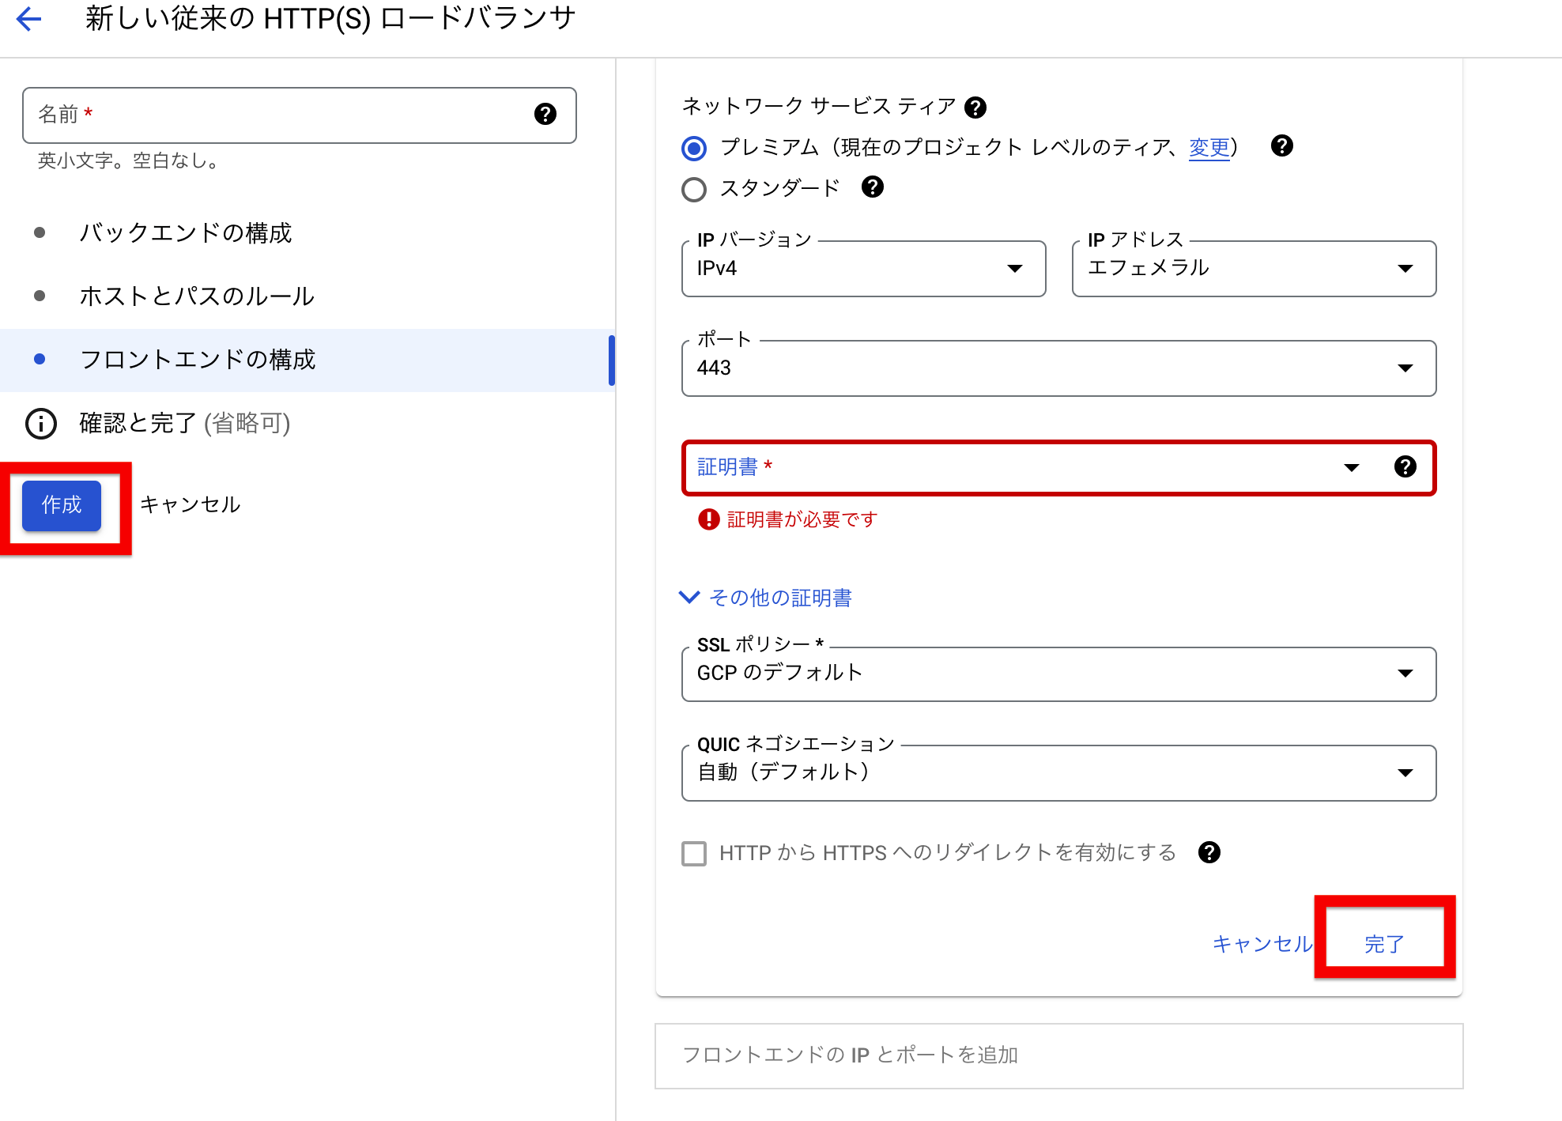
Task: Open the ホストとパスのルール step
Action: point(197,296)
